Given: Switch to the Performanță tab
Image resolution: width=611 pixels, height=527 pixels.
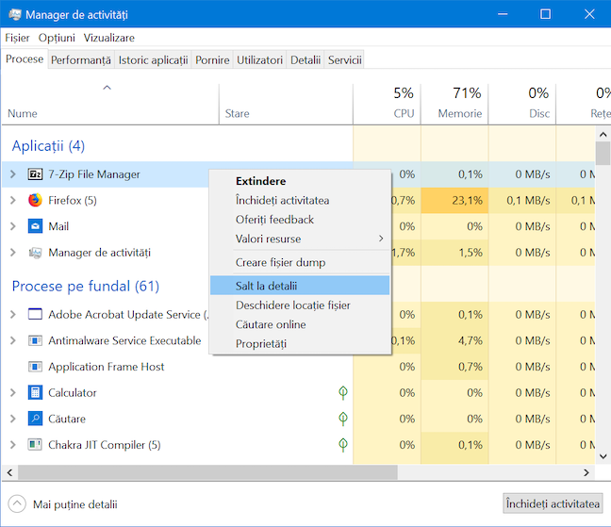Looking at the screenshot, I should pyautogui.click(x=81, y=60).
